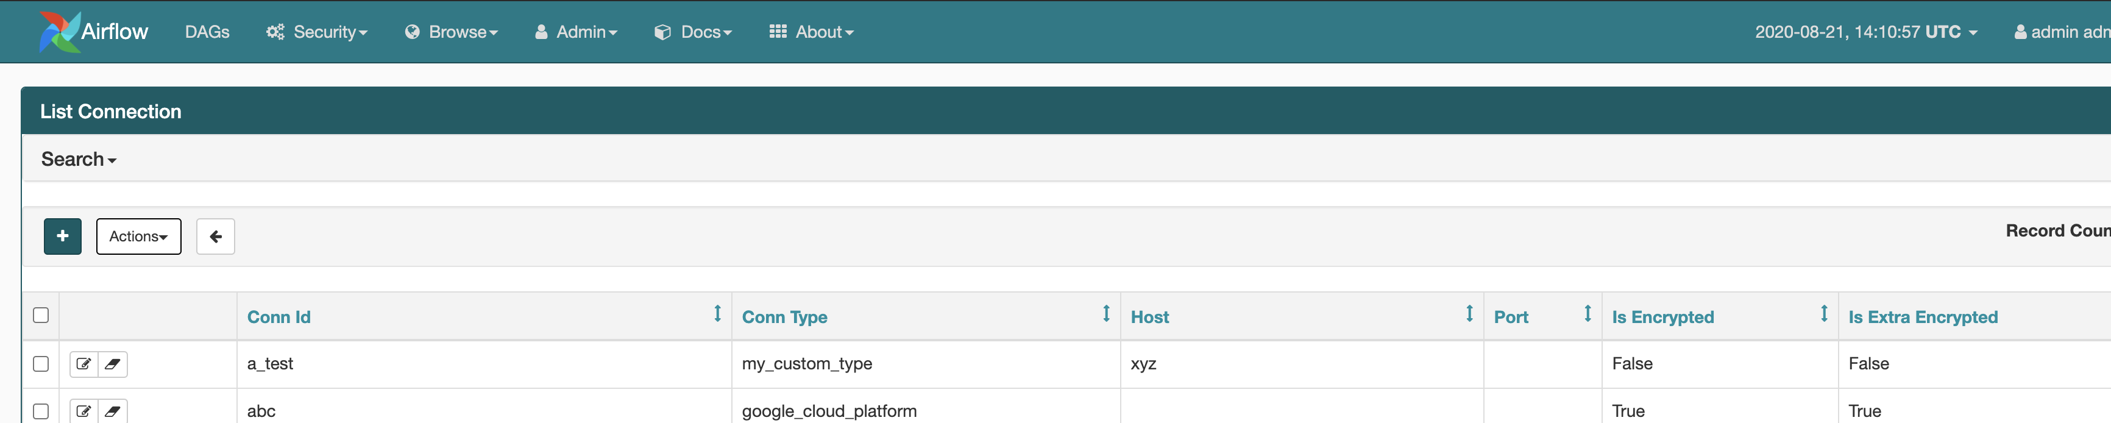Go to the DAGs page
Viewport: 2111px width, 423px height.
click(207, 32)
